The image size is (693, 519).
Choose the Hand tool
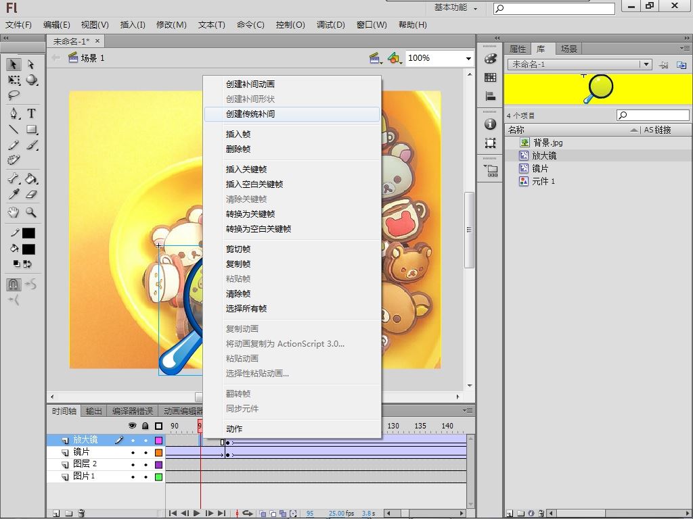click(x=14, y=212)
